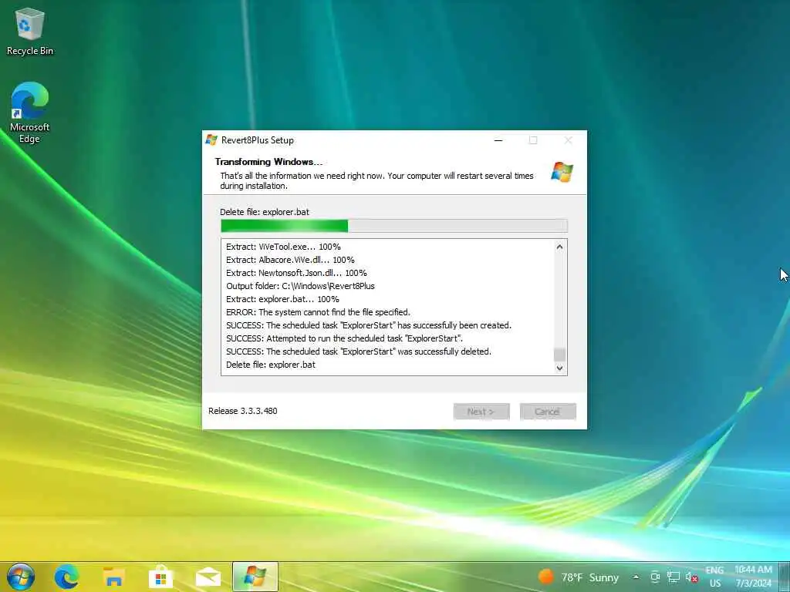Open the ENG US language indicator
Image resolution: width=790 pixels, height=592 pixels.
[x=715, y=577]
